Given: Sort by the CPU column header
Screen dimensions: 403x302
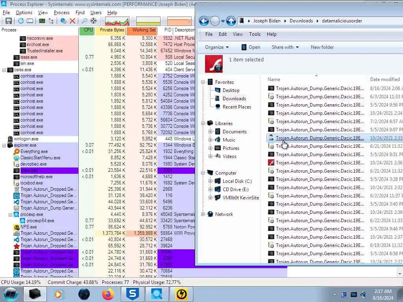Looking at the screenshot, I should pos(87,30).
